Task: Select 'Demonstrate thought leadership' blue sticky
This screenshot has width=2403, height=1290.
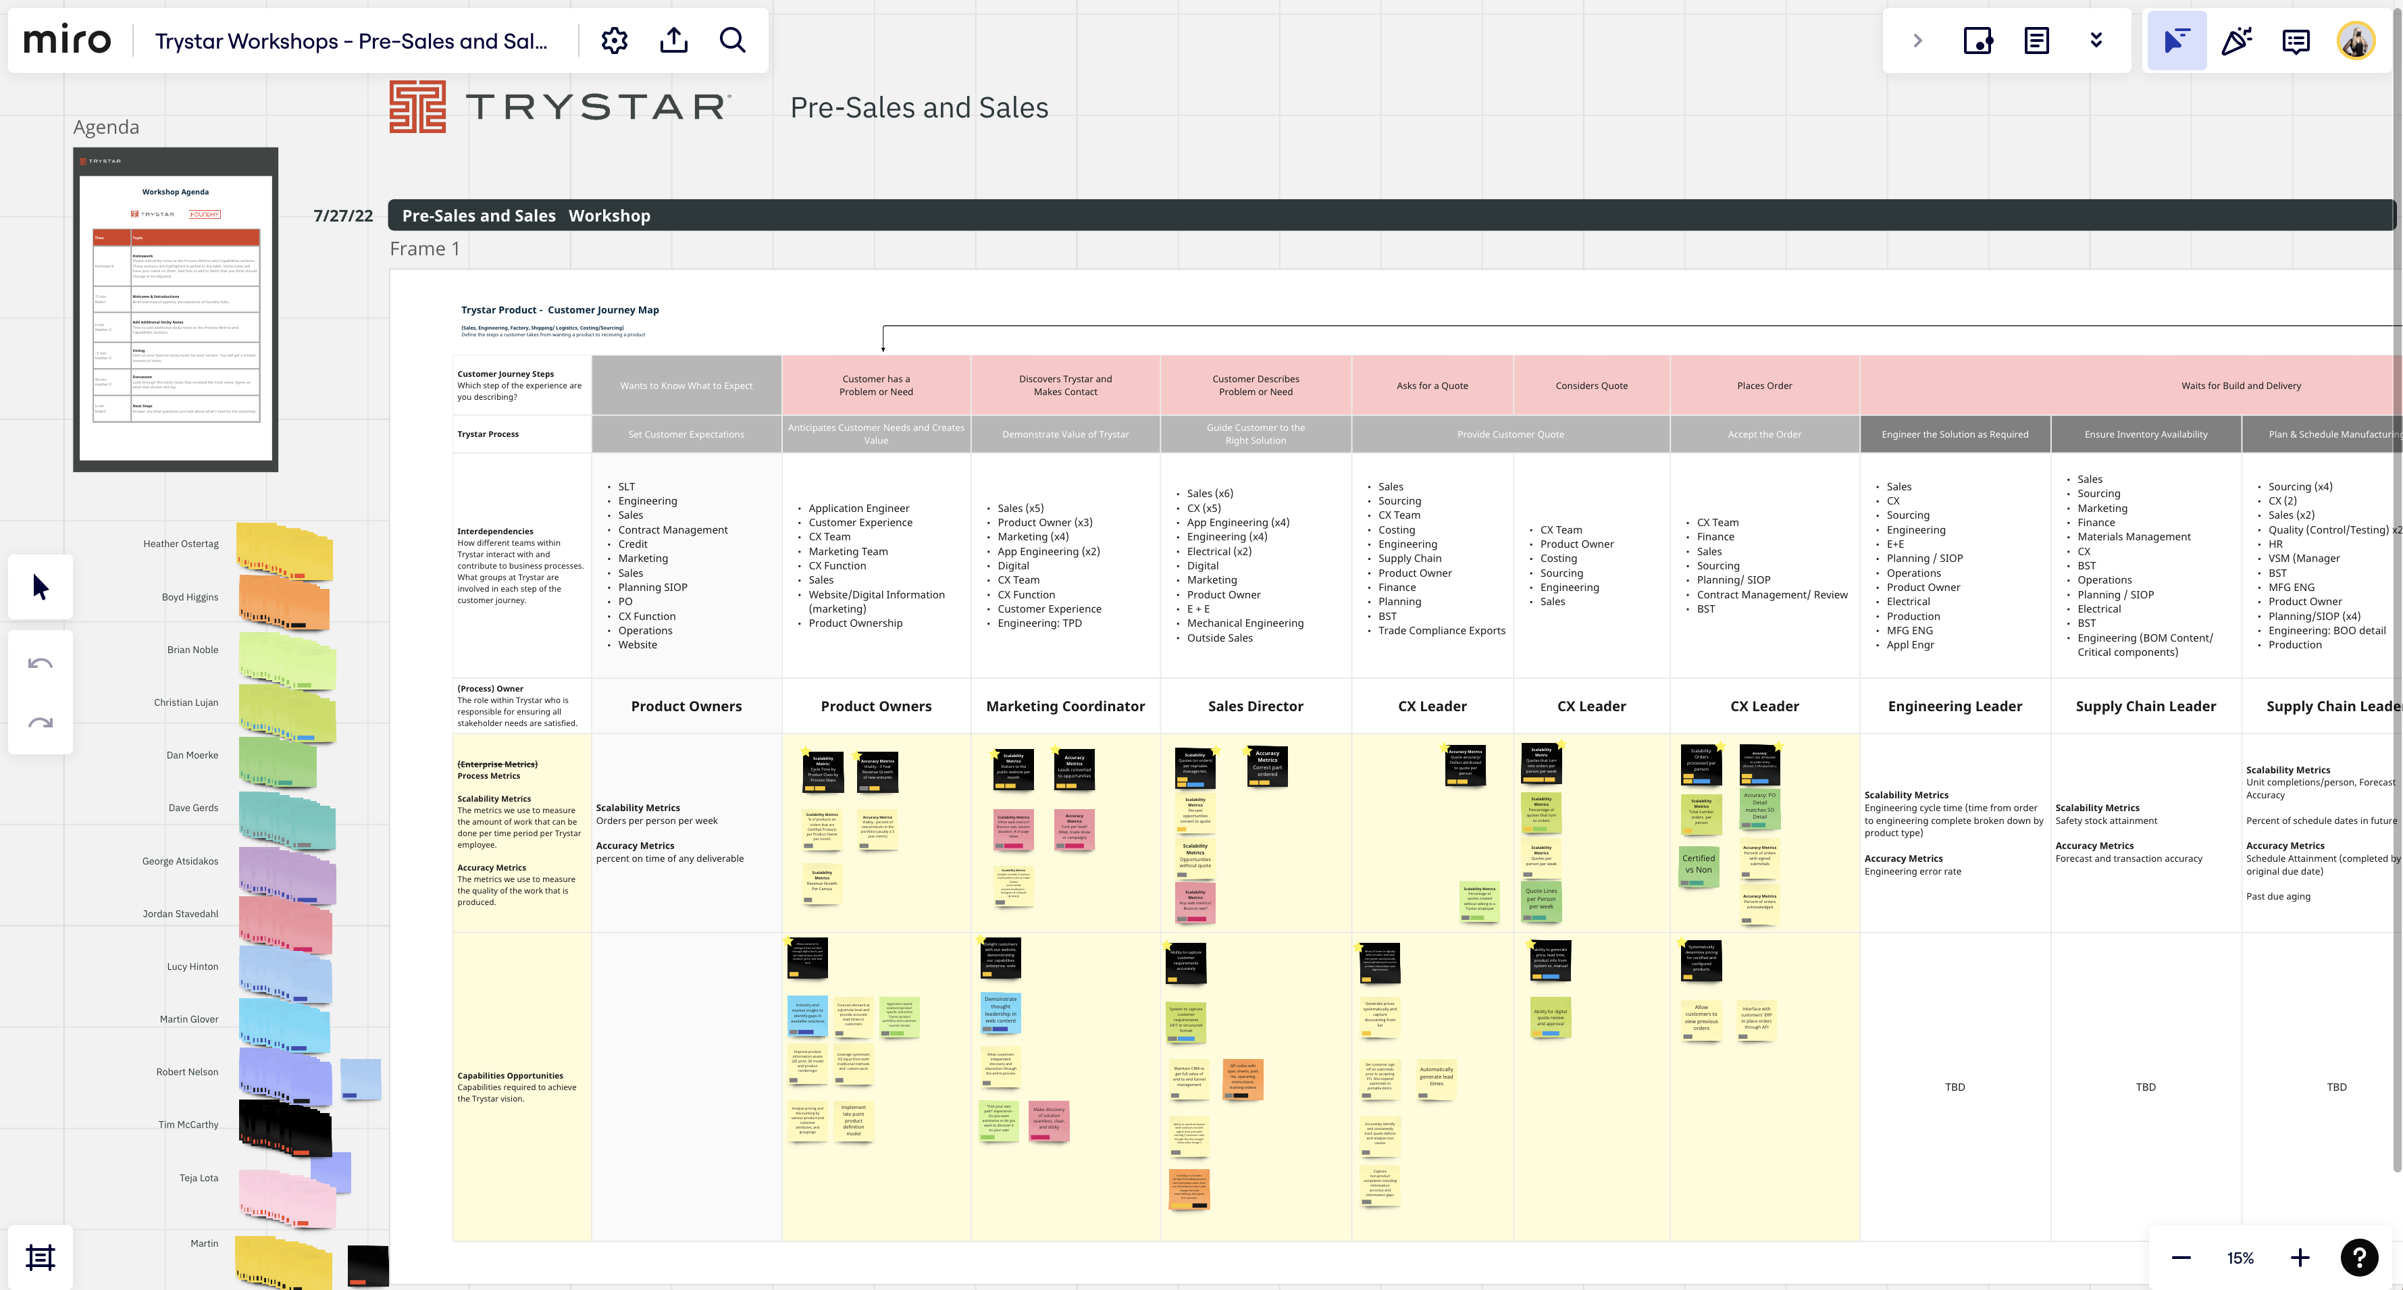Action: 1001,1012
